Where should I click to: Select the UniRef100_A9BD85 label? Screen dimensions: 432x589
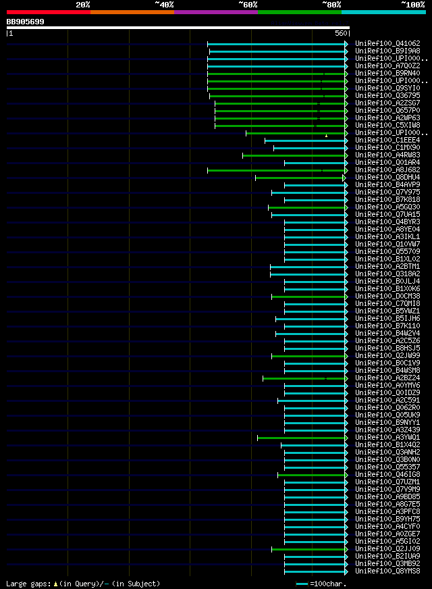(387, 497)
